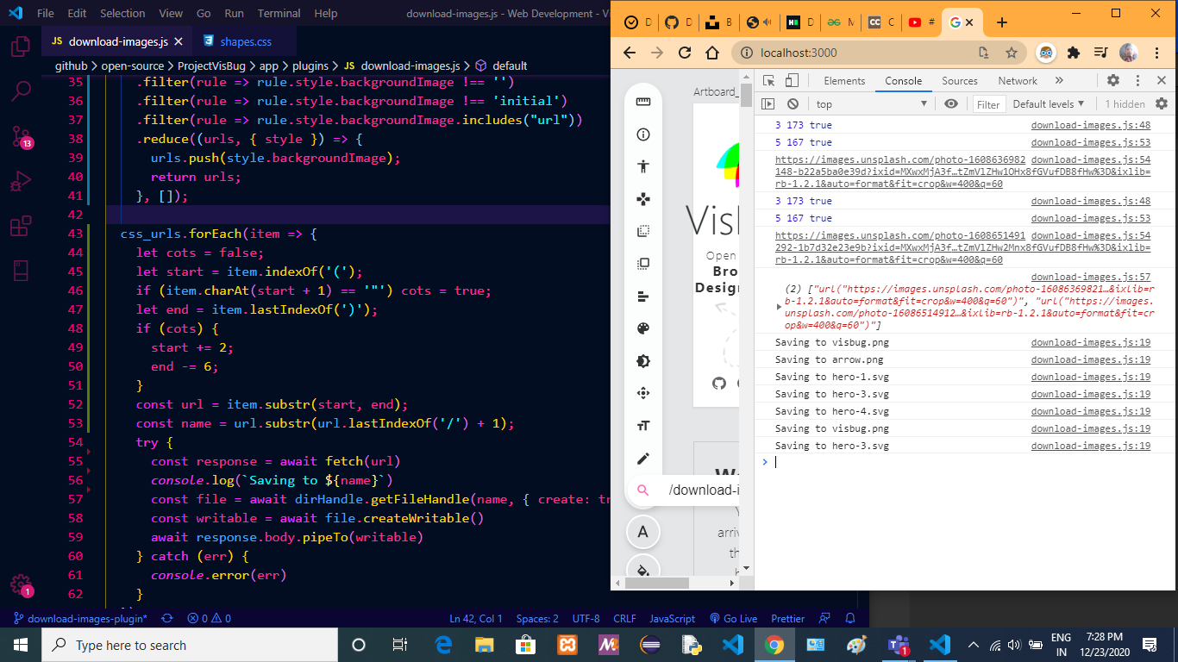Open the Manage gear in VS Code
1178x662 pixels.
coord(21,585)
